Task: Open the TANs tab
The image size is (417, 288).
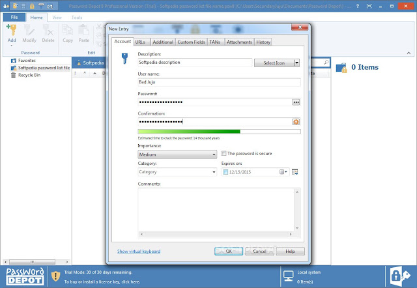Action: click(x=215, y=42)
